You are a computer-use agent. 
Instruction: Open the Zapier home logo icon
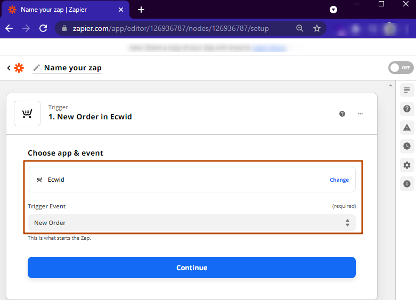click(19, 68)
